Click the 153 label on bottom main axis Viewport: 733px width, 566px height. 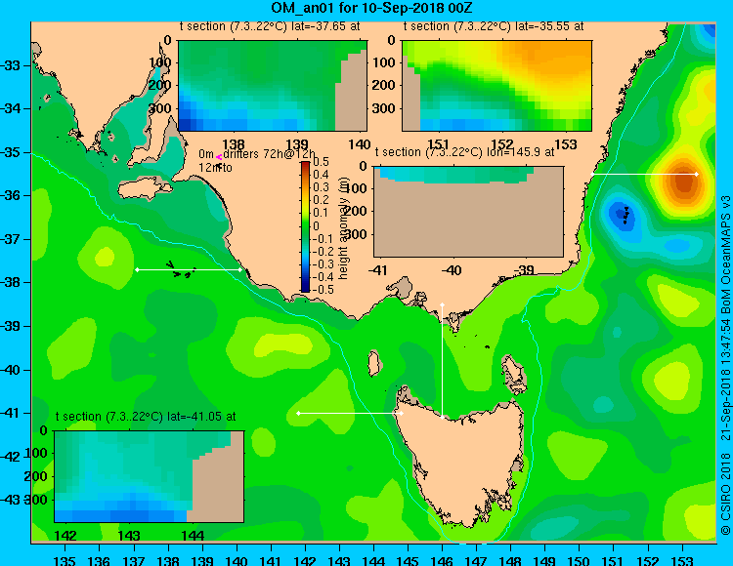coord(682,560)
